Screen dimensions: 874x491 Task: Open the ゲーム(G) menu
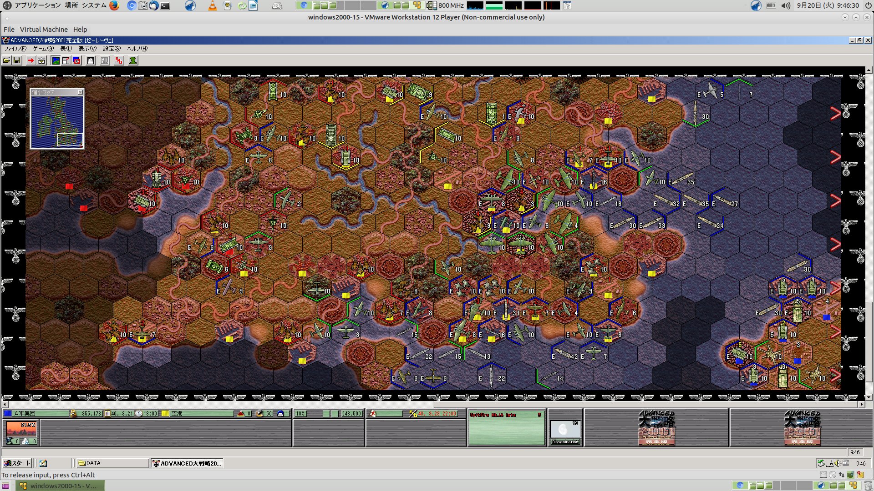click(43, 49)
